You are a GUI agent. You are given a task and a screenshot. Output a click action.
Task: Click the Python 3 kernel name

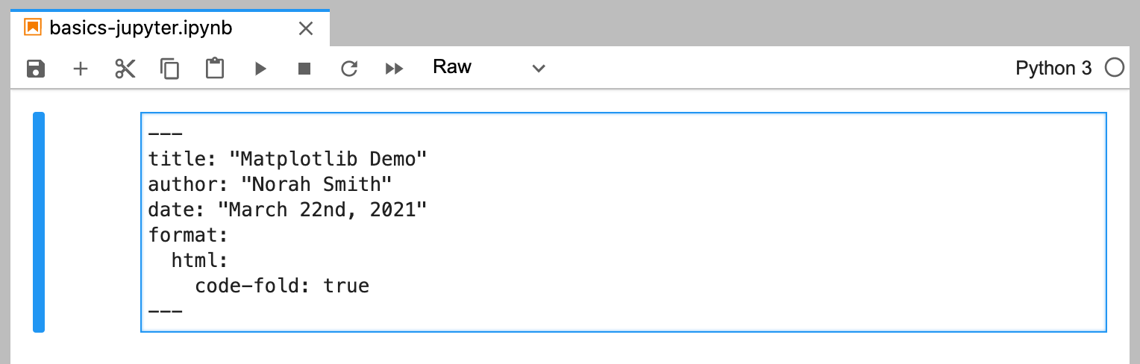[1053, 69]
